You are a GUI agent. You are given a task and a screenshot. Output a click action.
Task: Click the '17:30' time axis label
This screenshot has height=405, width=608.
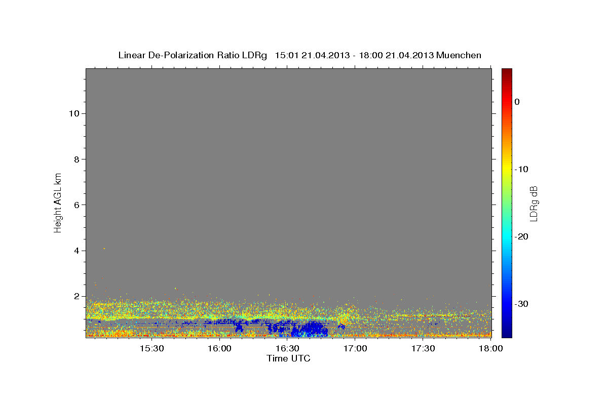click(423, 348)
